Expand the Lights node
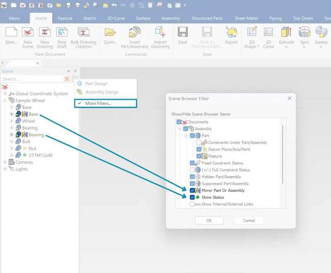331x273 pixels. pyautogui.click(x=5, y=169)
